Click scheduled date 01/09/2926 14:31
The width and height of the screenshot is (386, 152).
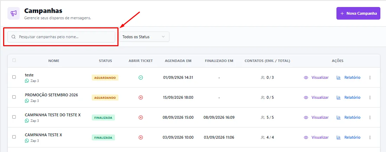(x=178, y=77)
